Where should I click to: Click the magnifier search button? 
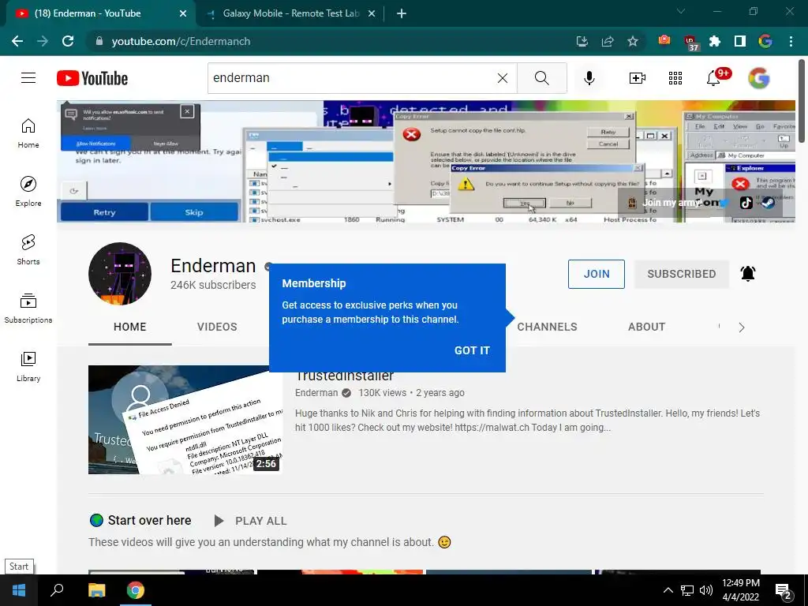coord(541,78)
